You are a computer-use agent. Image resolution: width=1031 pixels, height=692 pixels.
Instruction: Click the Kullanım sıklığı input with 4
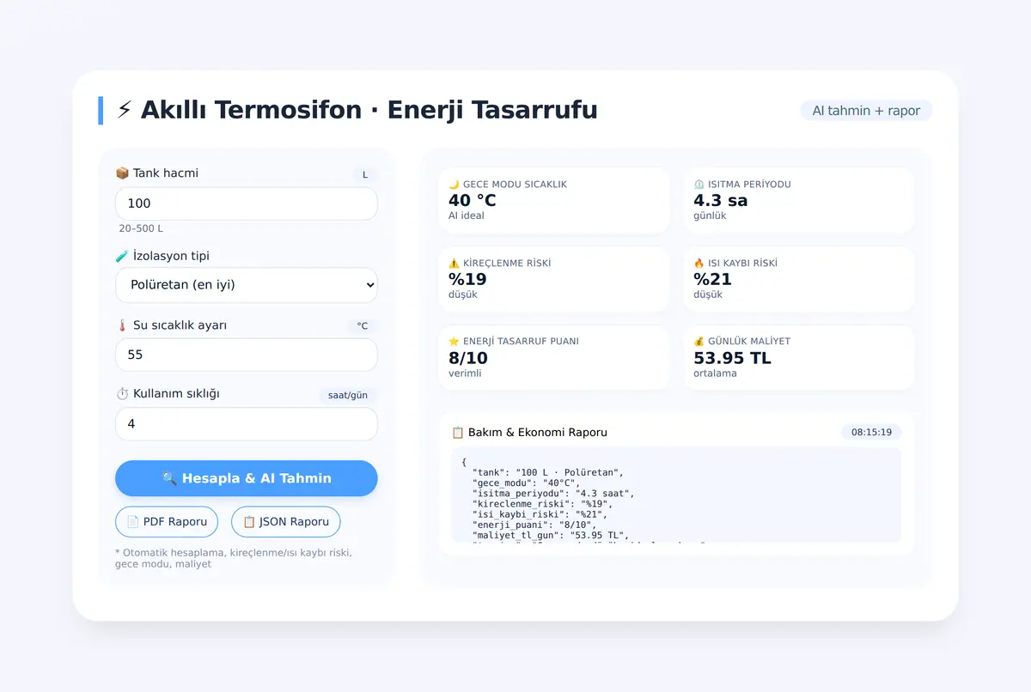pyautogui.click(x=247, y=424)
